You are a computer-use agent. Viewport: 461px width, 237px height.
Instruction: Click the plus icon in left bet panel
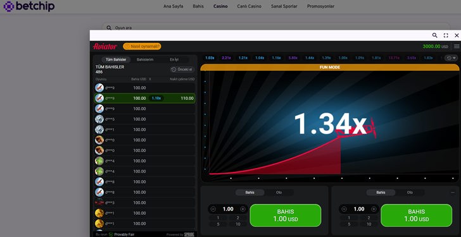tap(243, 209)
